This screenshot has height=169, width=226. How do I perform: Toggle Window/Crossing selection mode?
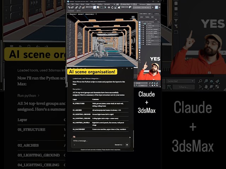(105, 7)
